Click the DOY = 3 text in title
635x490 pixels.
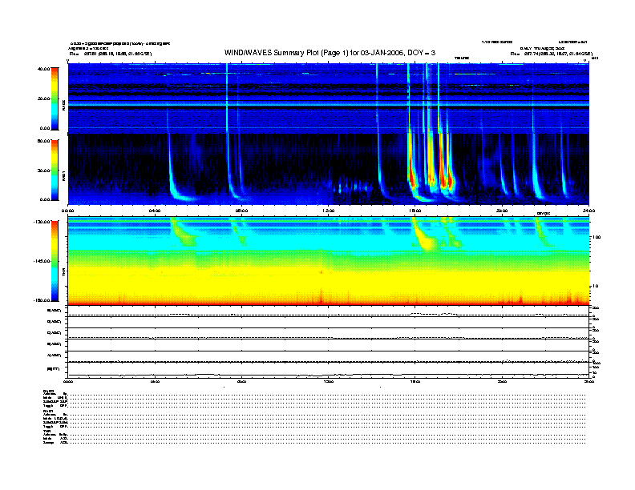point(421,53)
